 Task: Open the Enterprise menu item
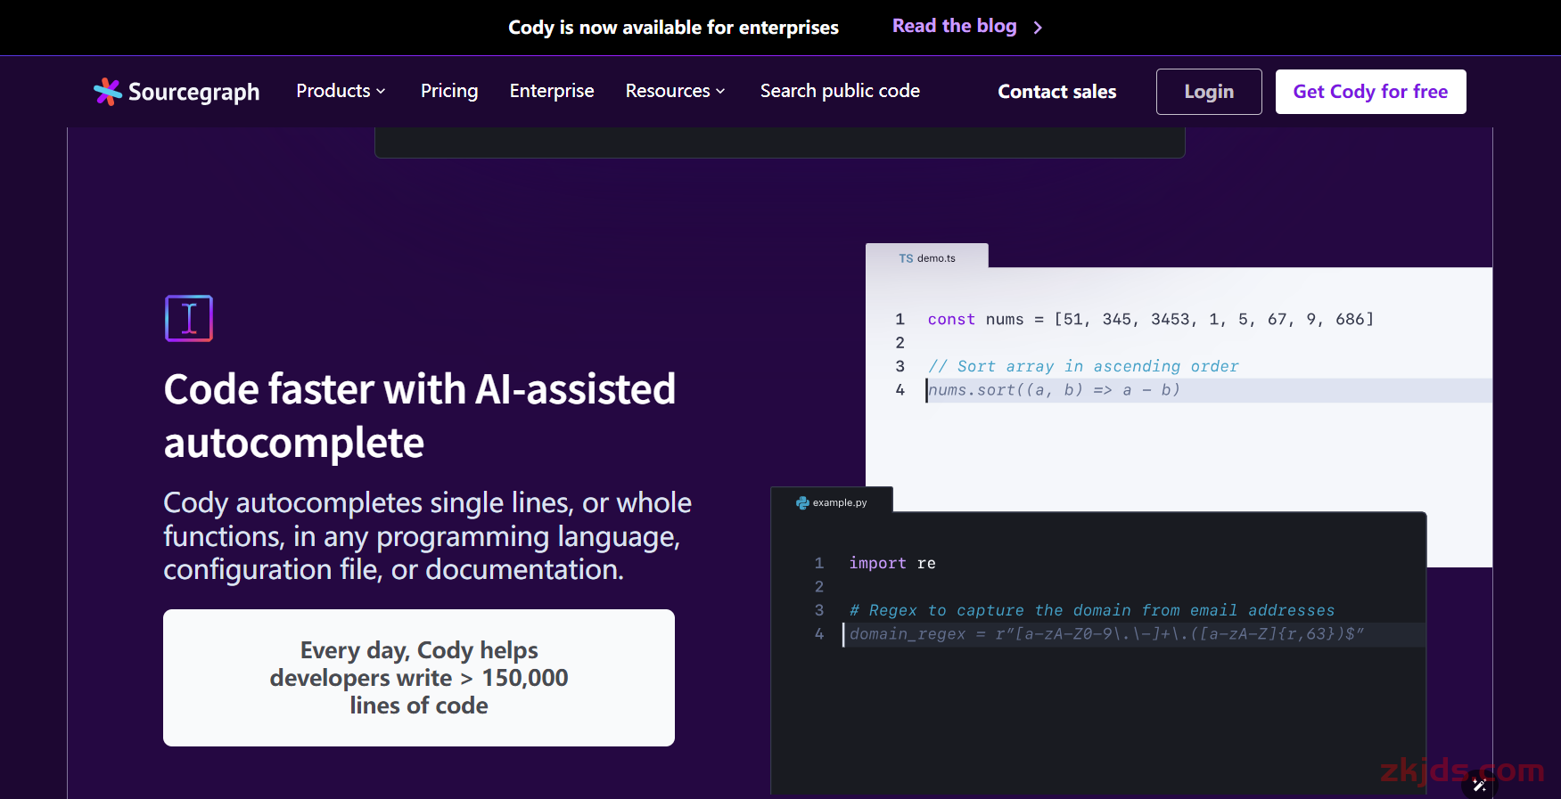tap(552, 91)
